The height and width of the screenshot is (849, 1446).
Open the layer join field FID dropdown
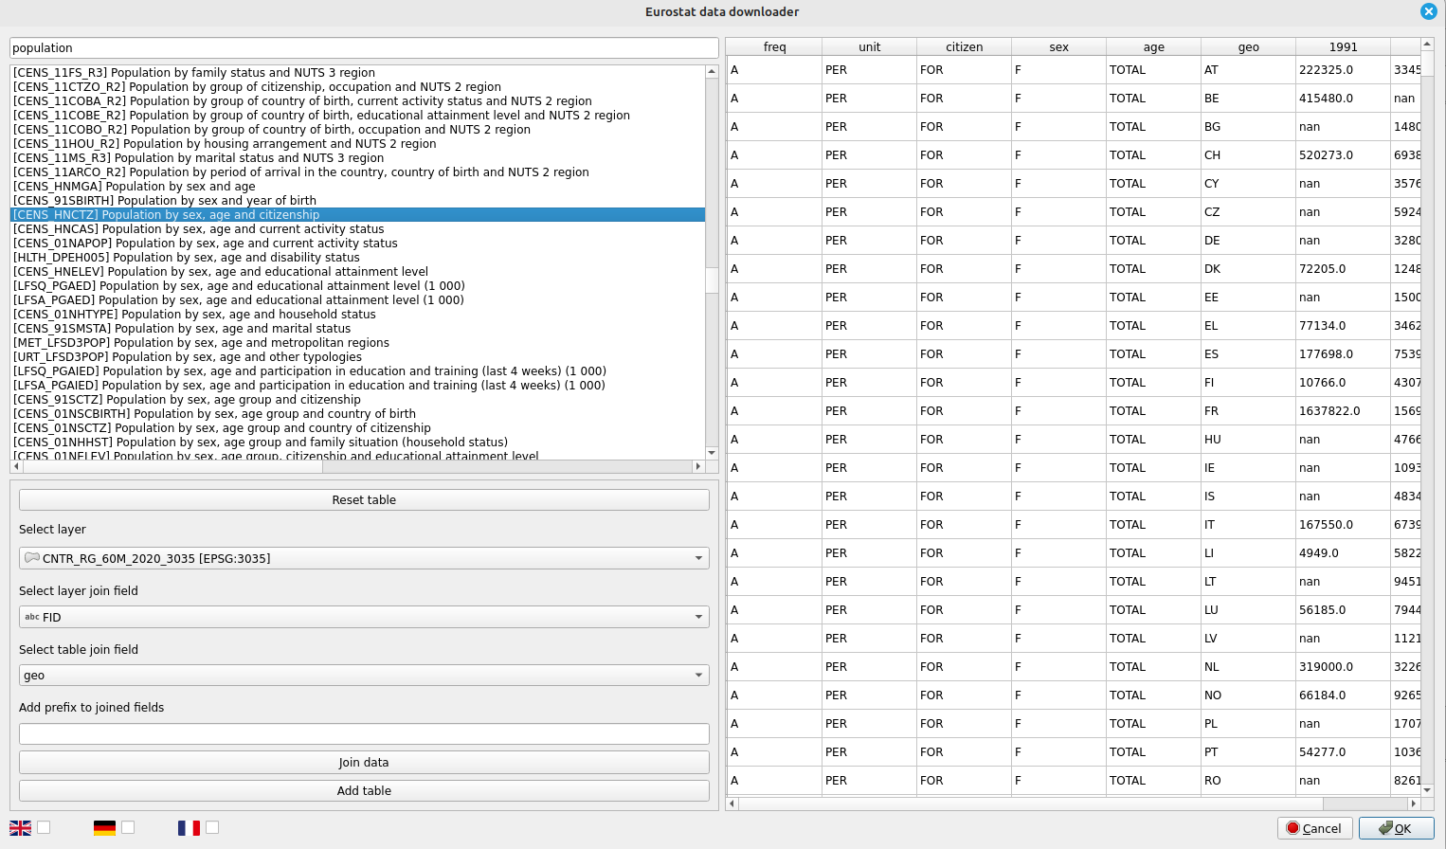tap(364, 617)
